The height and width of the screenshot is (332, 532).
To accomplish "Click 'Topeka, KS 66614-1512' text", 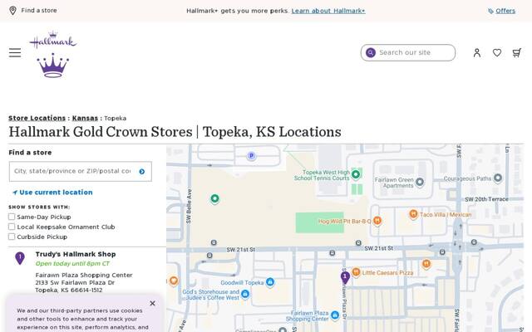I will pyautogui.click(x=68, y=290).
